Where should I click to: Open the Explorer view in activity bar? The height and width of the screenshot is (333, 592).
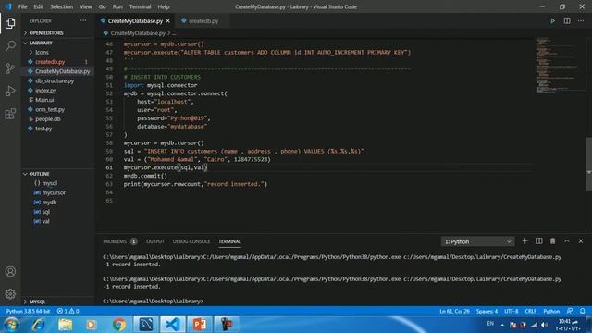coord(10,23)
